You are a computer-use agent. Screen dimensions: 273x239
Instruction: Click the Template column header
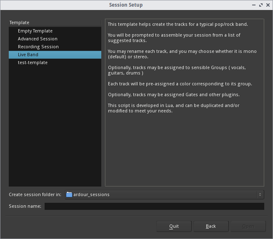point(55,22)
